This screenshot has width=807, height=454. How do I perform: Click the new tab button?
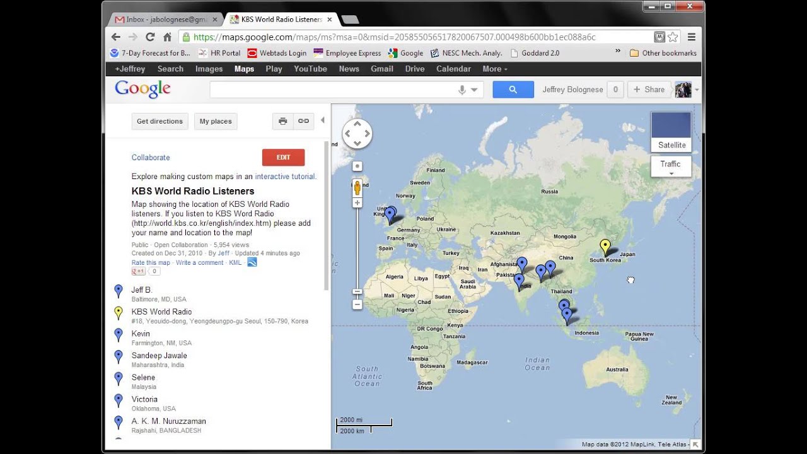(349, 20)
